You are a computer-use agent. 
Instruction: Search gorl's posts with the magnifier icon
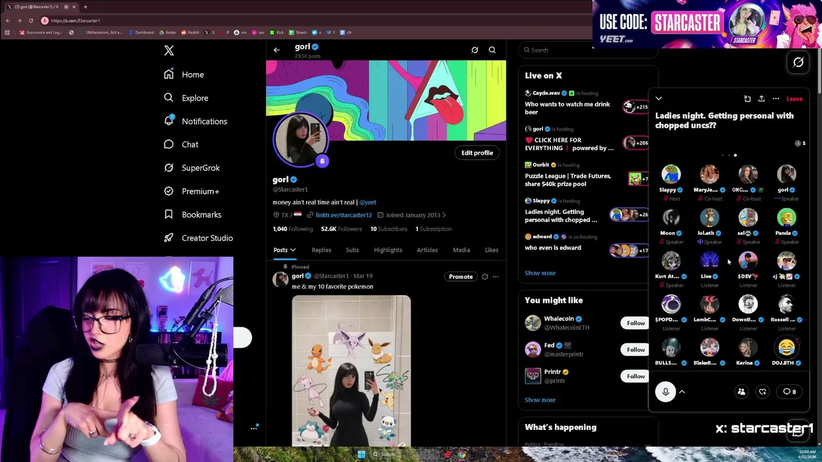pos(492,50)
